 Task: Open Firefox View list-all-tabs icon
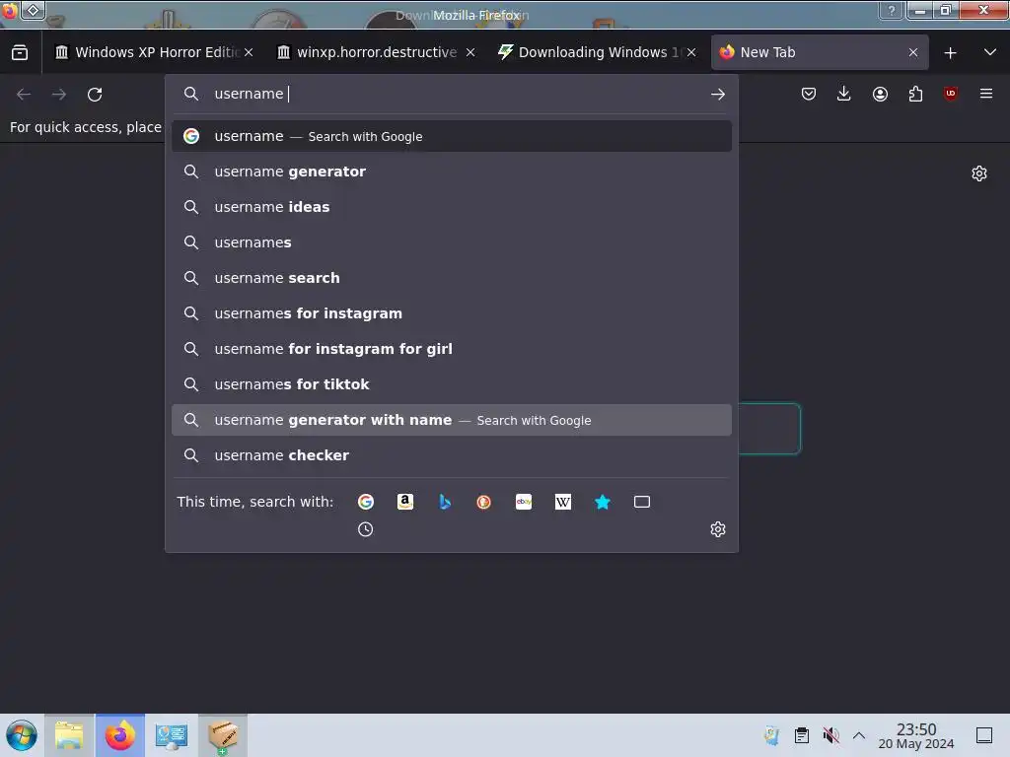click(x=20, y=53)
